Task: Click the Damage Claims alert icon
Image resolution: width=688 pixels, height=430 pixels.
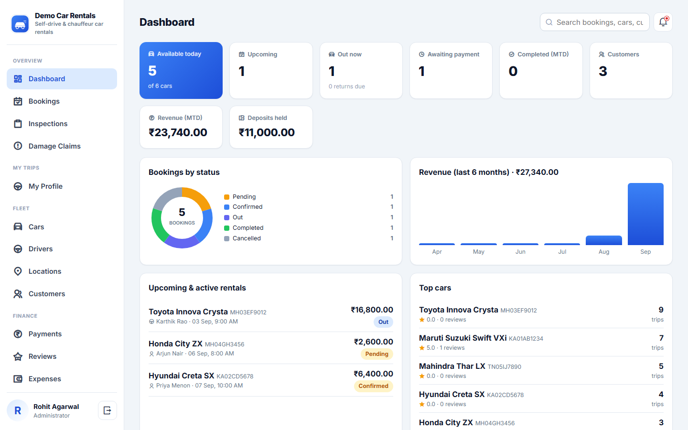Action: 18,146
